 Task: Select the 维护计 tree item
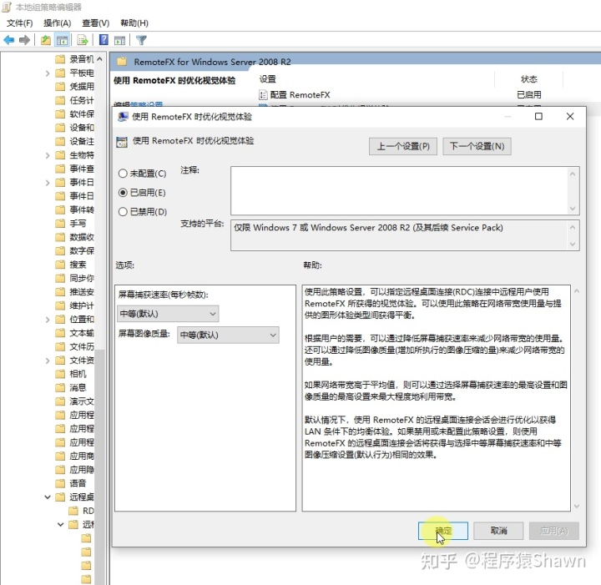(81, 305)
